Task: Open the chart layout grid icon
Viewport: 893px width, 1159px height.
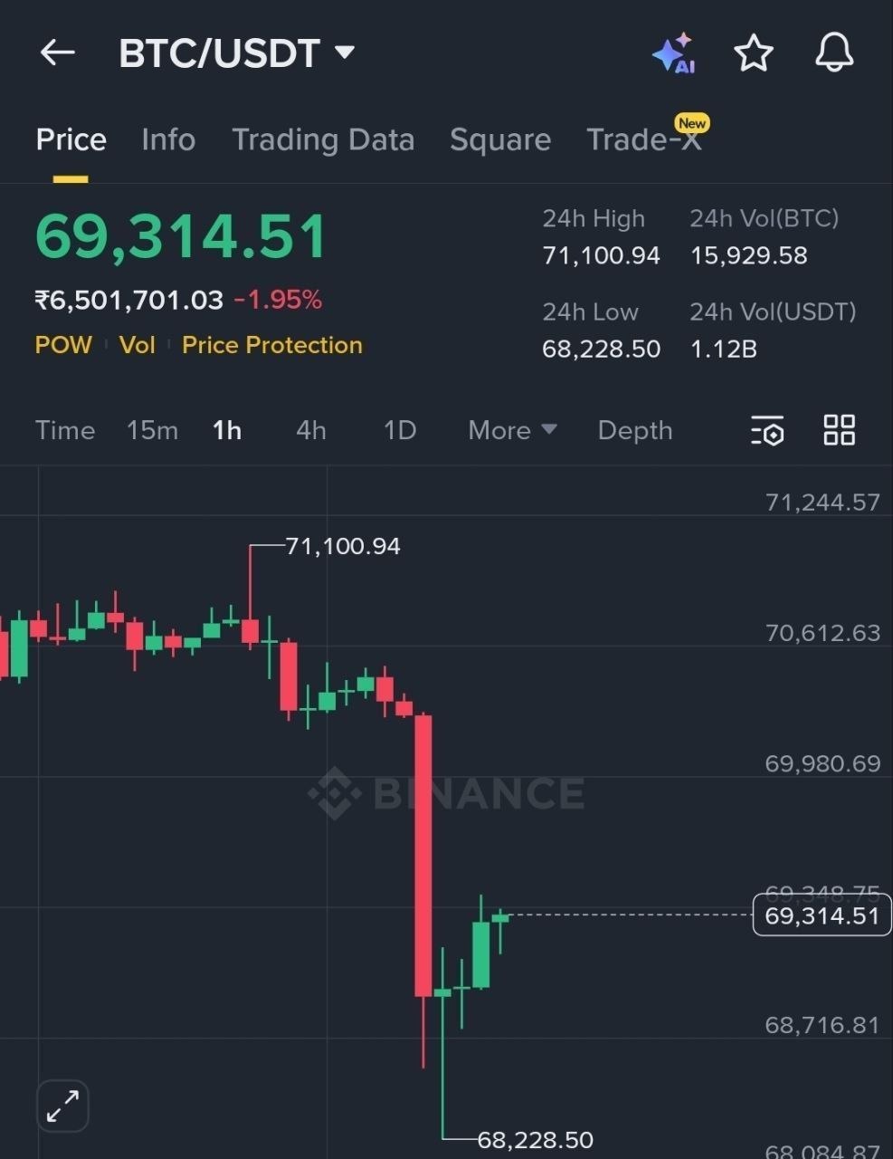Action: pyautogui.click(x=839, y=430)
